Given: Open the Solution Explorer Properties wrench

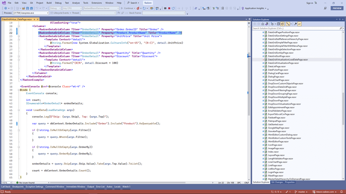Looking at the screenshot, I should 295,24.
